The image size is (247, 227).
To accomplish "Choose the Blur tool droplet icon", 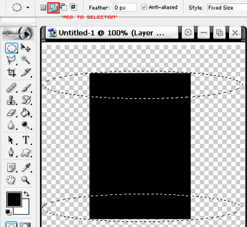I will (11, 125).
